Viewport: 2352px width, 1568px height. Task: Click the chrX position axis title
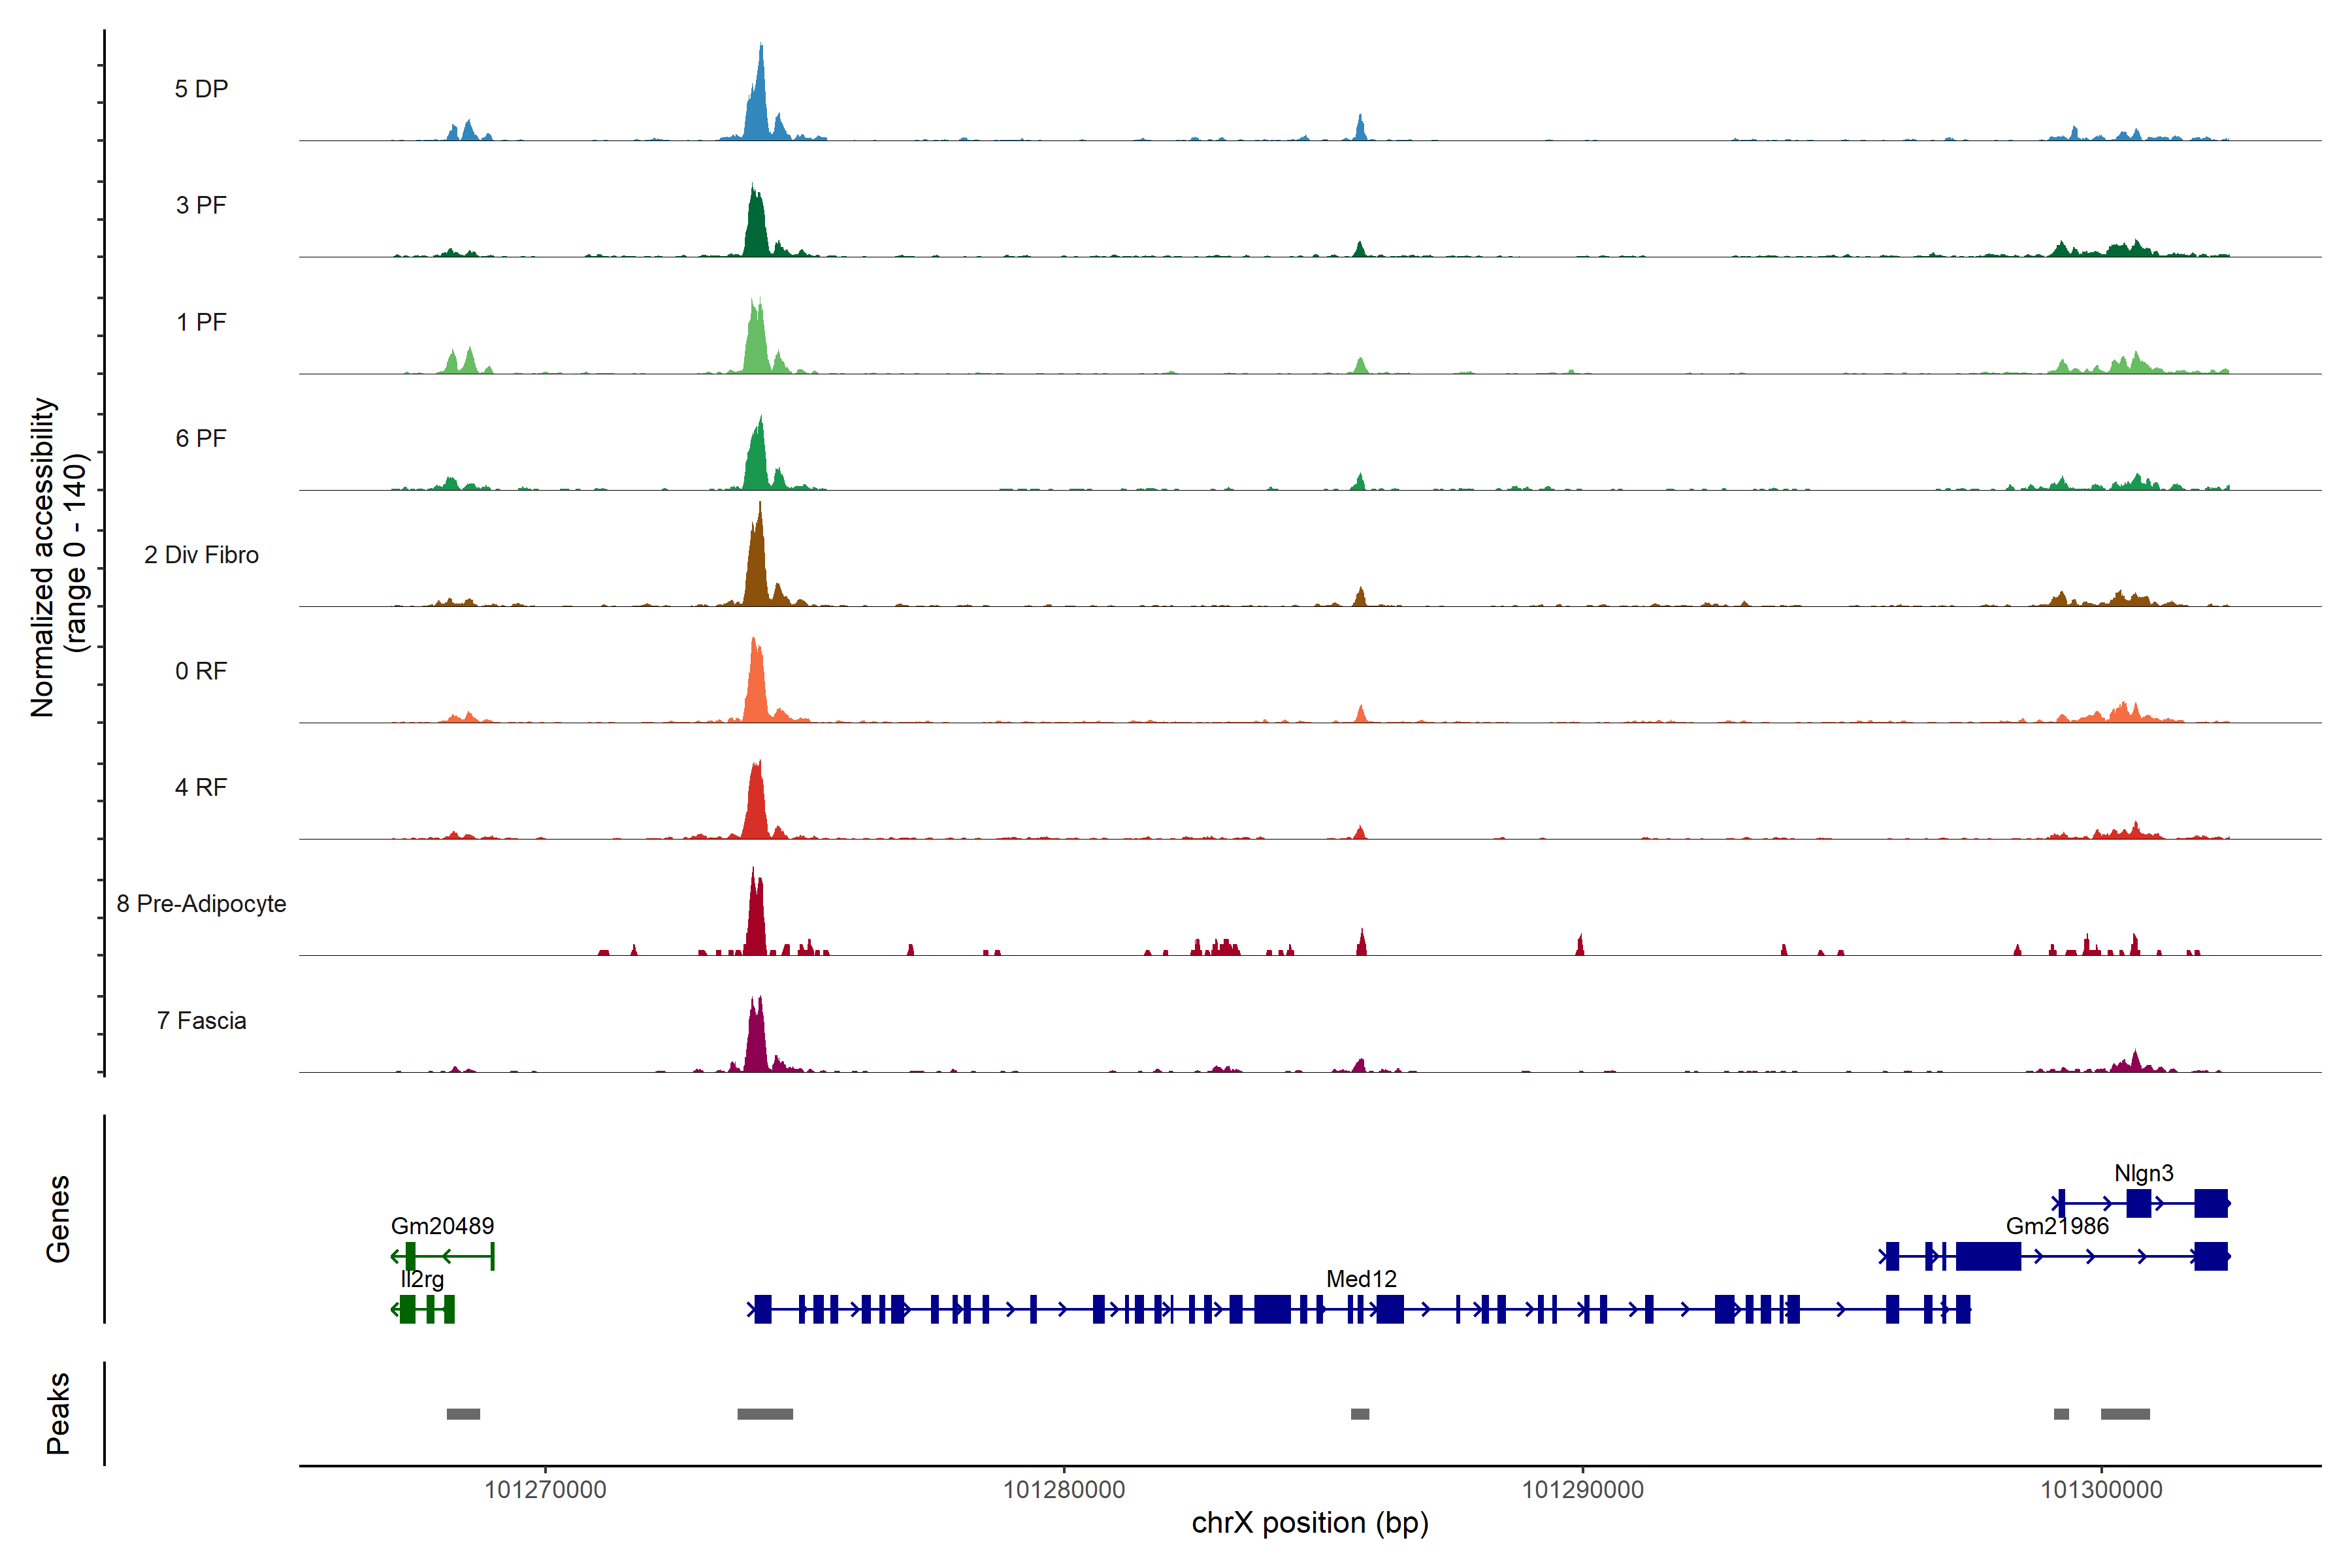[x=1309, y=1523]
